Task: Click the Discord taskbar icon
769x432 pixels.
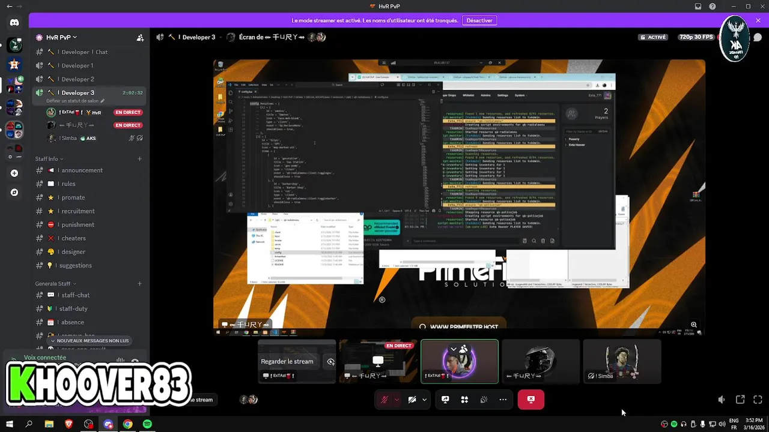Action: tap(108, 424)
